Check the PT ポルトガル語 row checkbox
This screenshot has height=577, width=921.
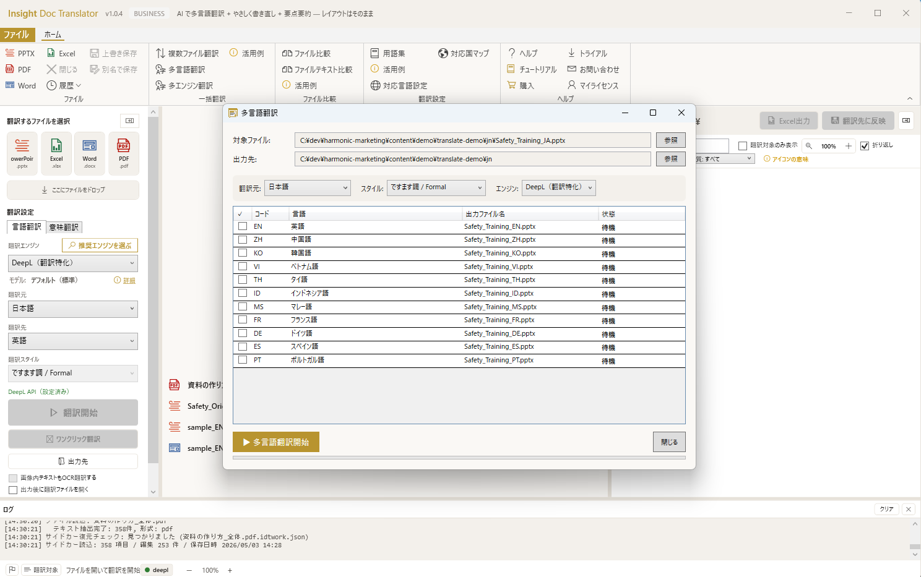coord(243,360)
